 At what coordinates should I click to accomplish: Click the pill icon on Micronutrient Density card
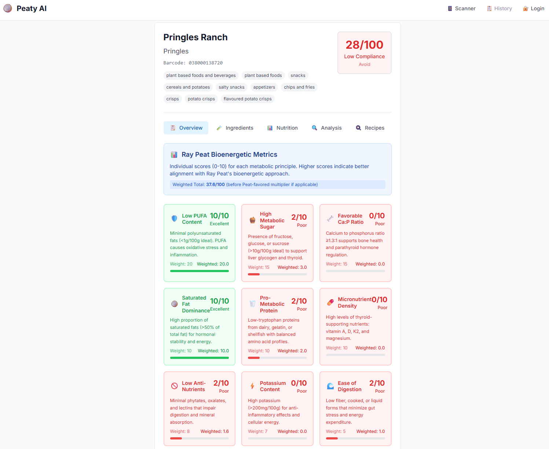click(x=330, y=303)
